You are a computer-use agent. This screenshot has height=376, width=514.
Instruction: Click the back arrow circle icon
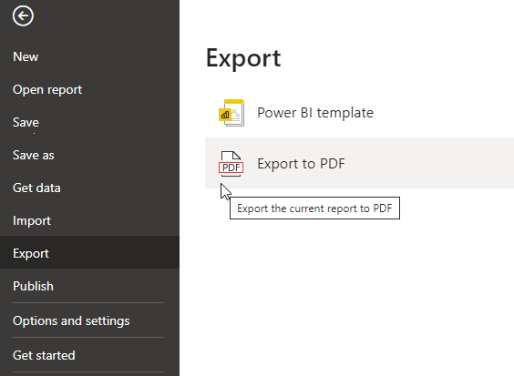(23, 15)
